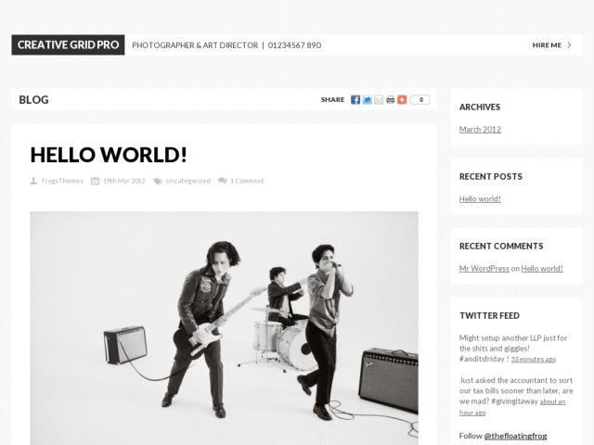594x445 pixels.
Task: Follow @thefloatingfrog Twitter link
Action: point(515,436)
